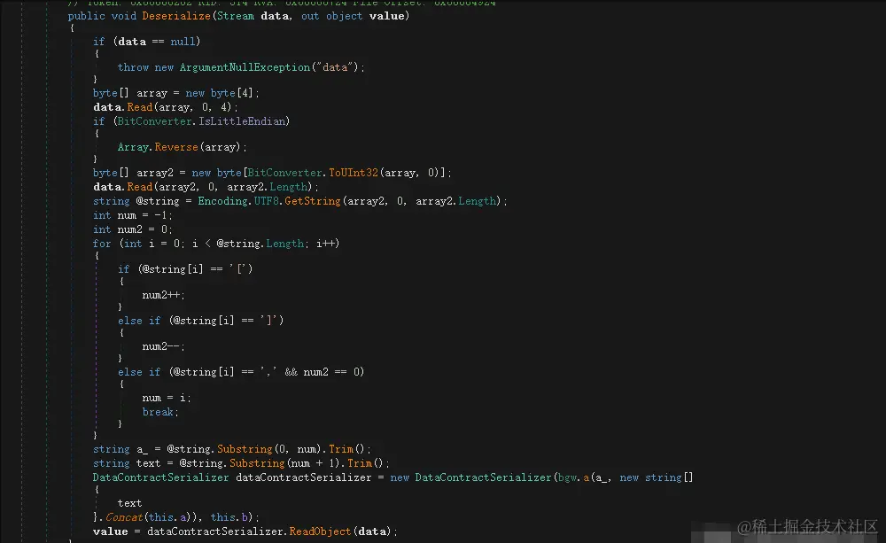Click the Reverse method call
Image resolution: width=886 pixels, height=543 pixels.
176,147
